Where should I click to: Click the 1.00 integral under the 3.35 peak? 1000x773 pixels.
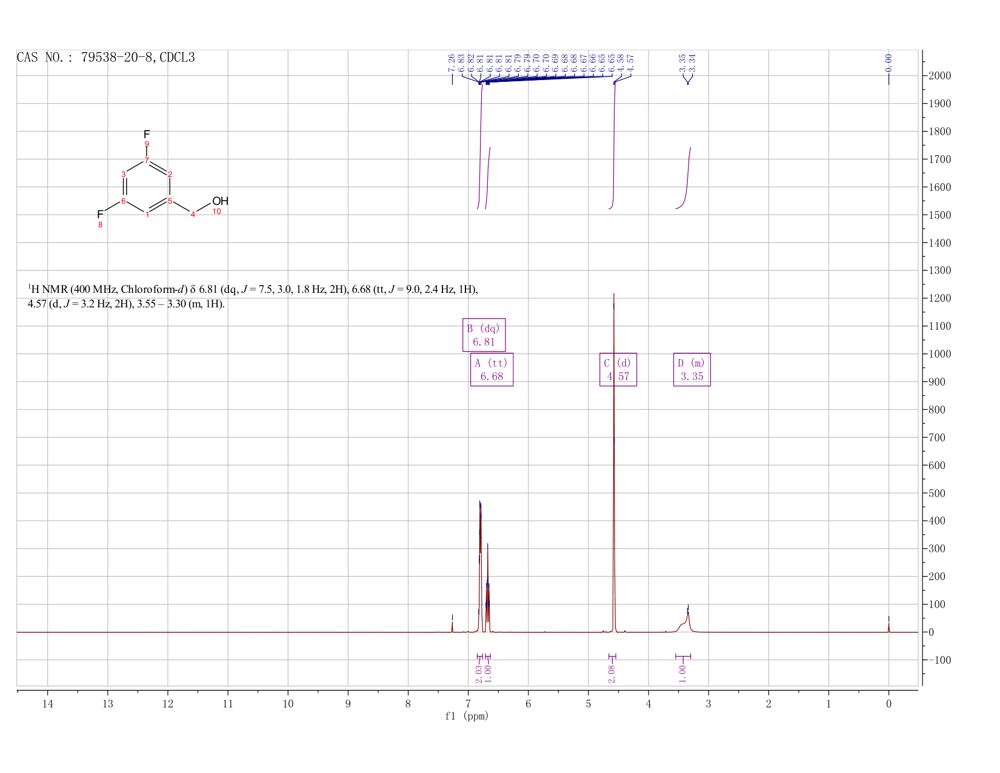coord(682,674)
